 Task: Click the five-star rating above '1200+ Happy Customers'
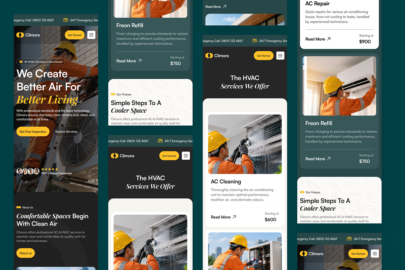(50, 169)
